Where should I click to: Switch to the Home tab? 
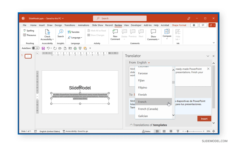tap(33, 25)
